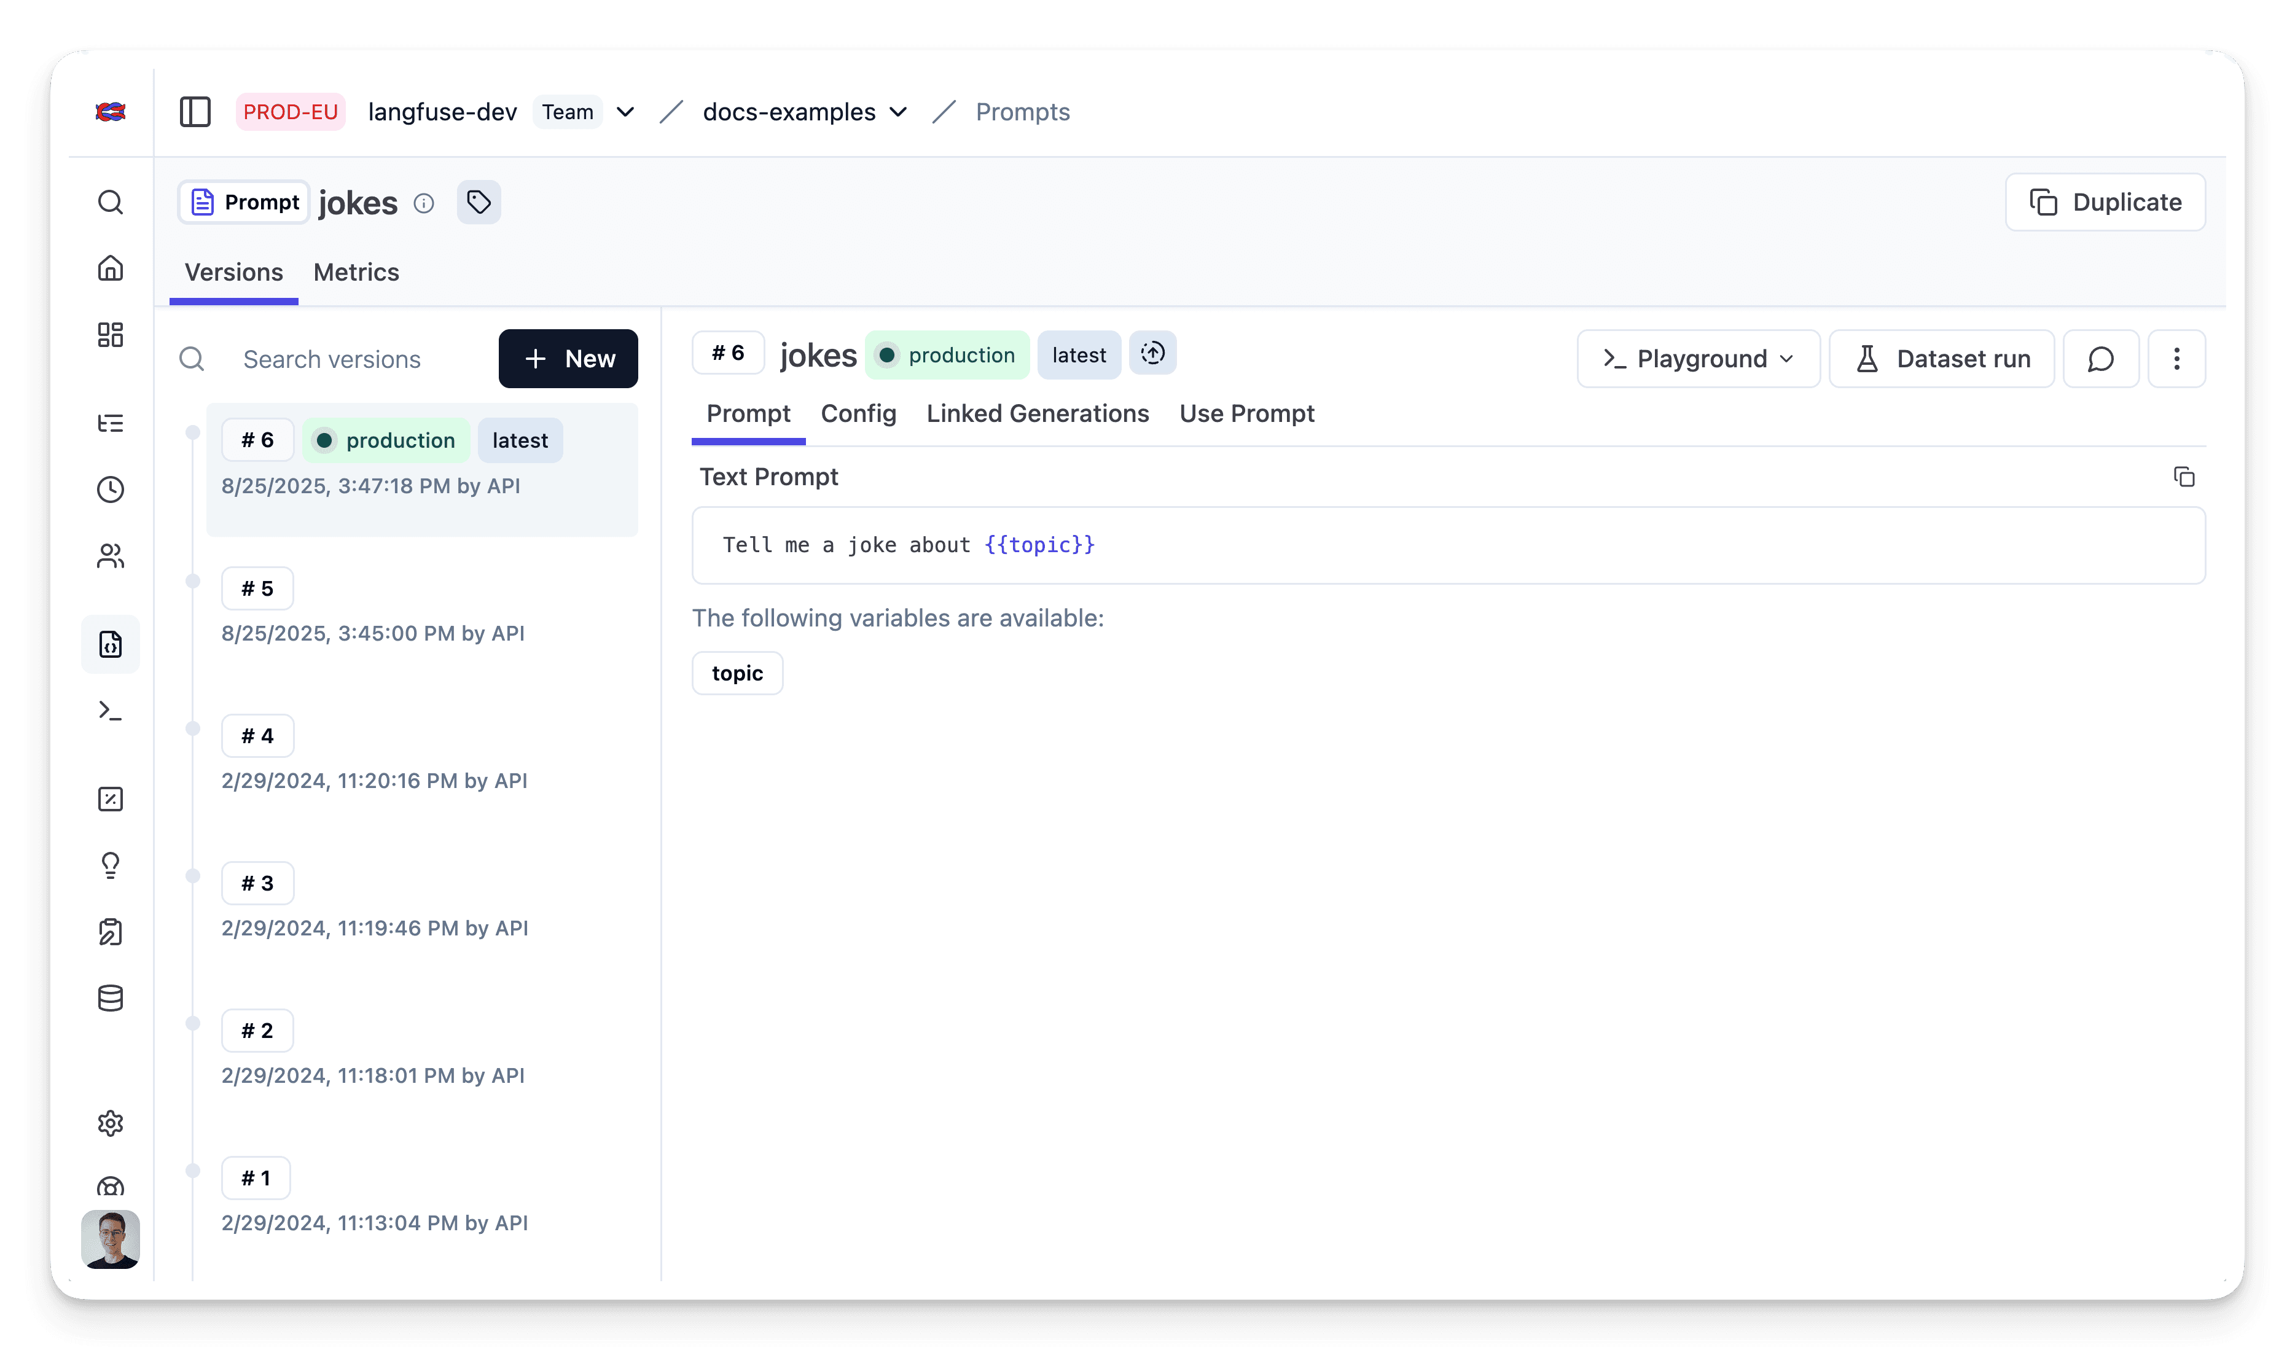Screen dimensions: 2295x1350
Task: Open the Linked Generations tab
Action: (x=1038, y=414)
